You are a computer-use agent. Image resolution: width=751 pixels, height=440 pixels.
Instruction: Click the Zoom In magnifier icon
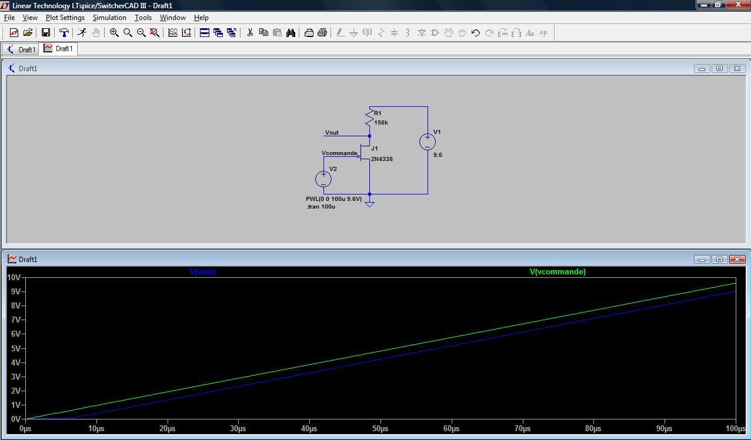(114, 33)
